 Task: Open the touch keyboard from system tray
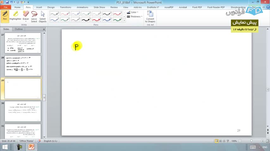coord(253,147)
